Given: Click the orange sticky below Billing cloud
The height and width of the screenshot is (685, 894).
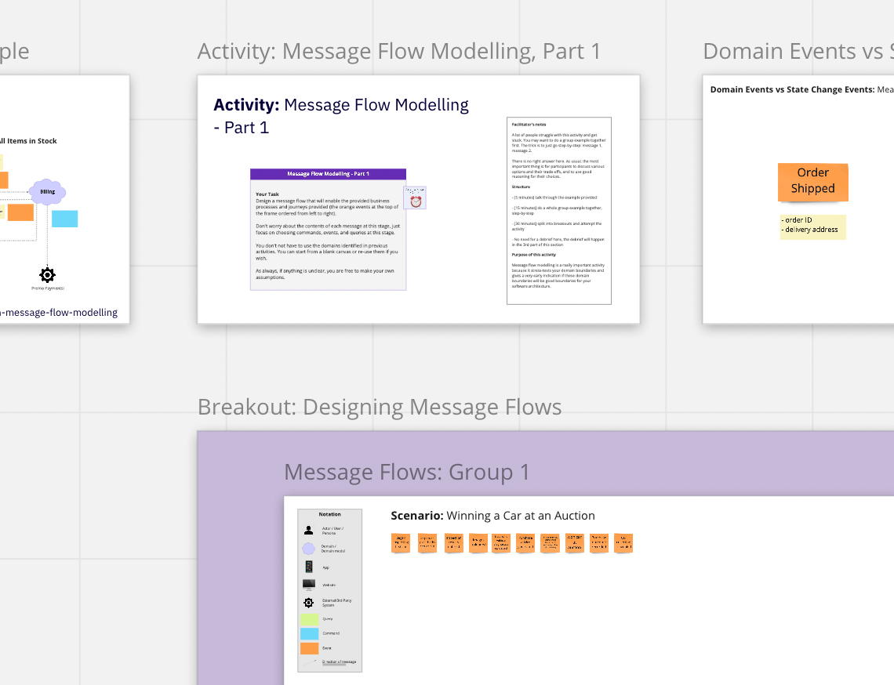Looking at the screenshot, I should (x=20, y=212).
